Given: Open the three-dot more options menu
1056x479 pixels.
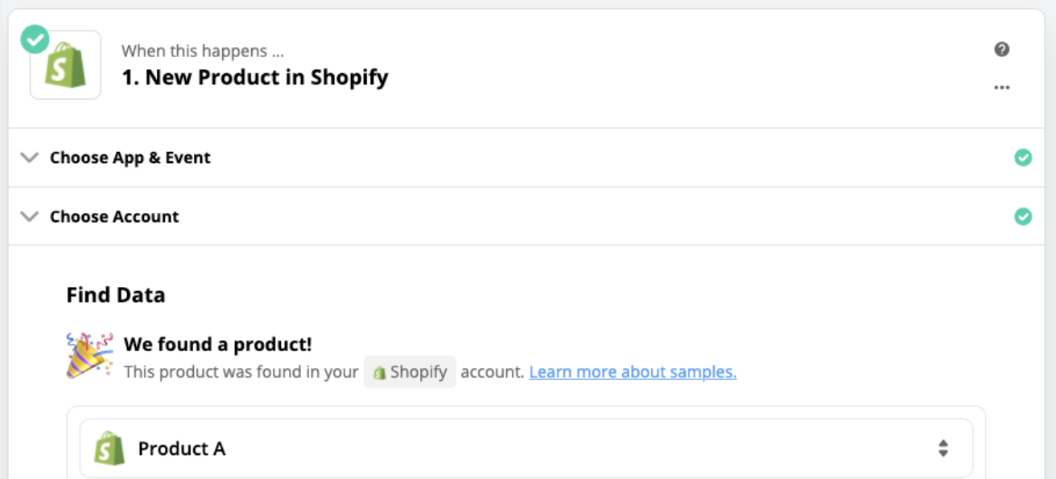Looking at the screenshot, I should (1001, 88).
